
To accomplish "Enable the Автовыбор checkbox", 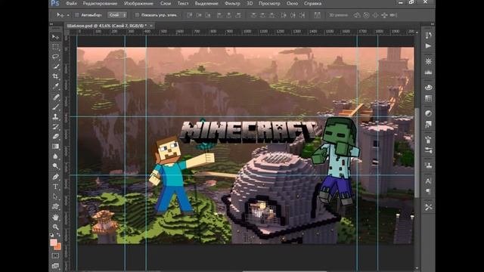I will point(77,15).
